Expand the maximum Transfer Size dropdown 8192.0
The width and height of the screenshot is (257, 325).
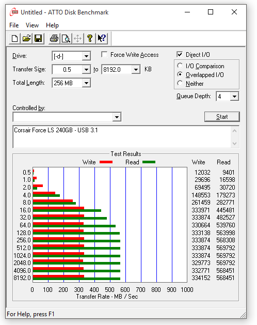coord(136,69)
